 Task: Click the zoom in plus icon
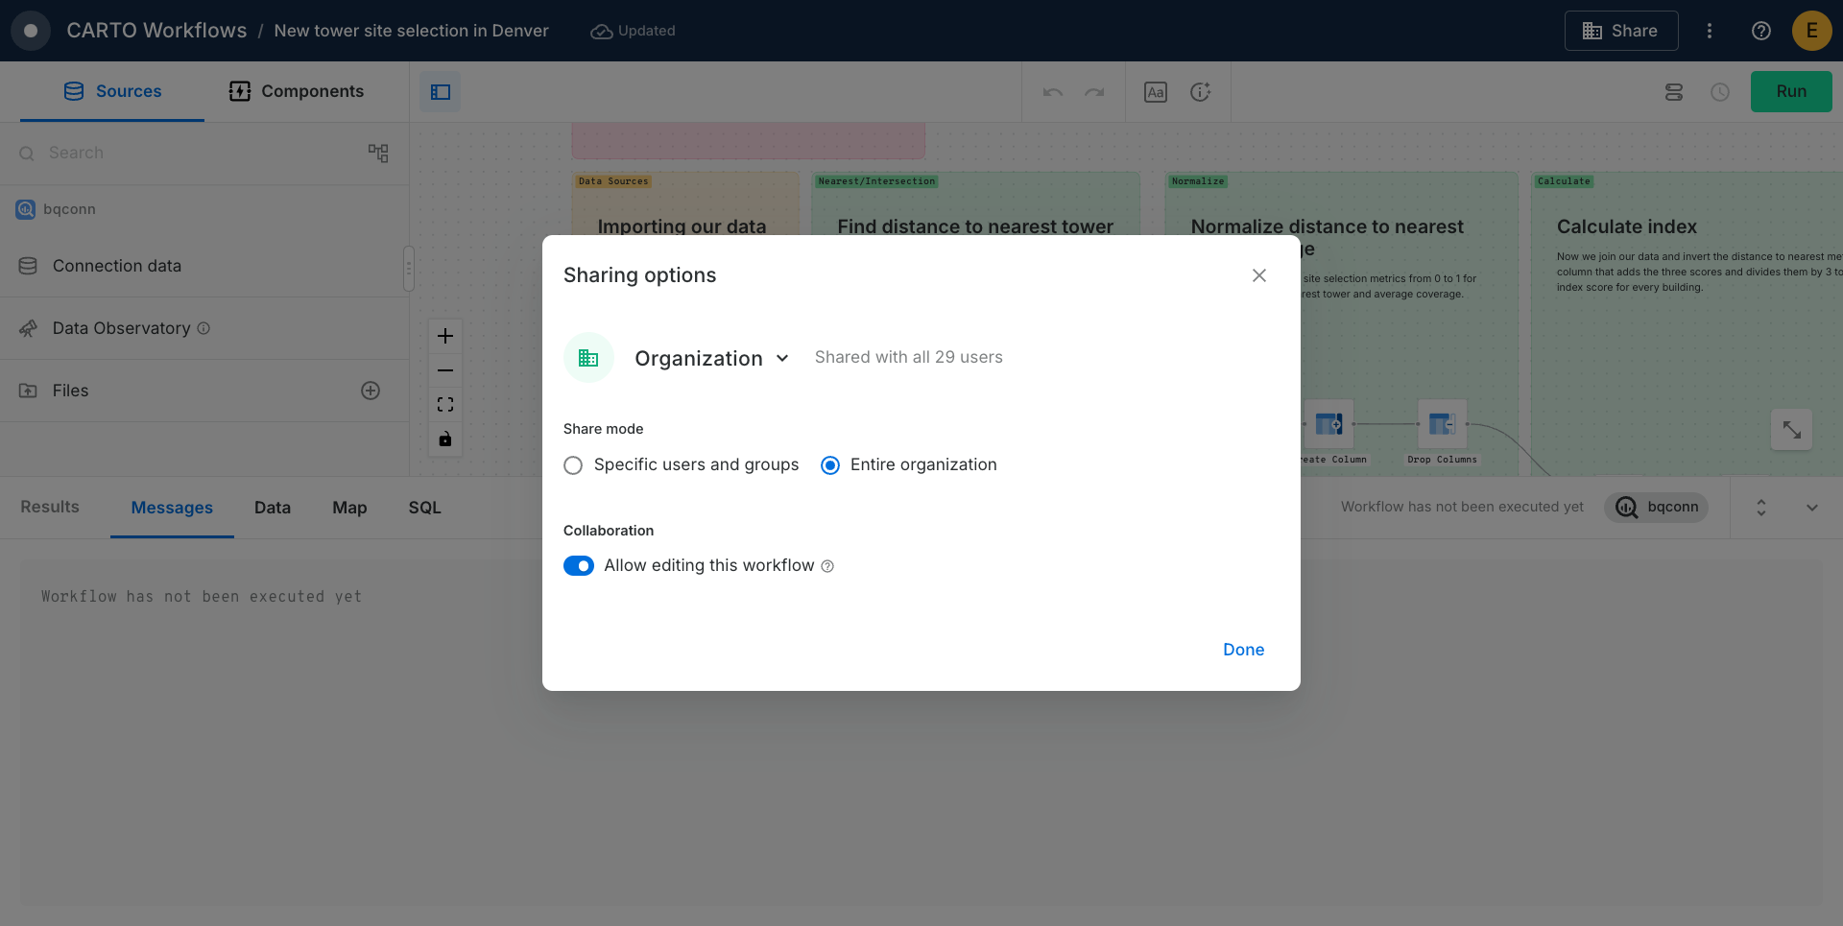click(x=445, y=336)
